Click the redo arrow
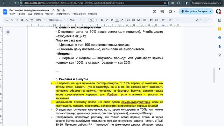The image size is (224, 126). coord(17,20)
